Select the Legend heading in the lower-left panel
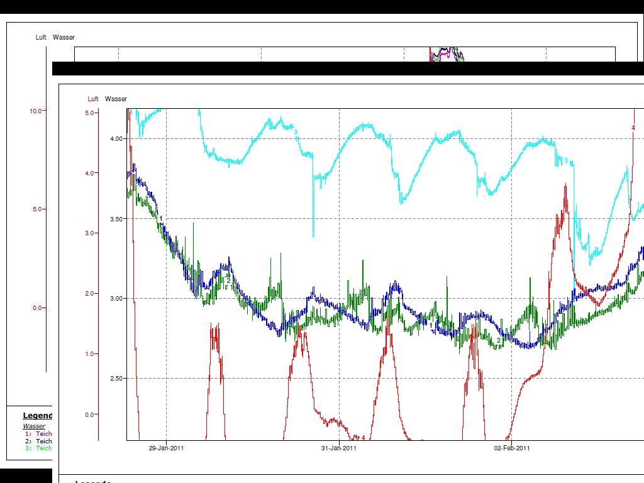Viewport: 644px width, 483px height. 38,416
